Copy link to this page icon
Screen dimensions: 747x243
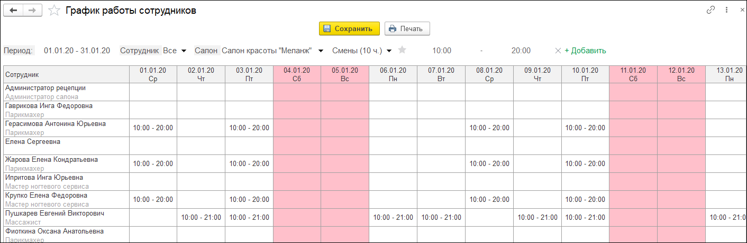(711, 10)
